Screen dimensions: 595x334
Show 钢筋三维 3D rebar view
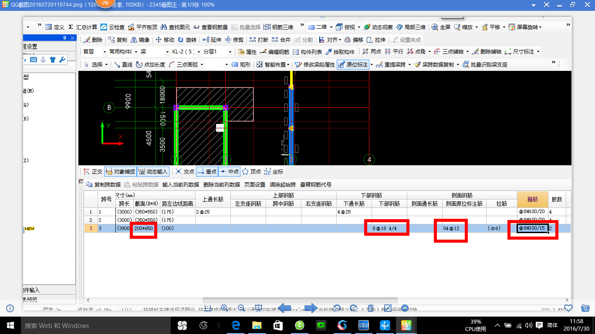[x=279, y=27]
